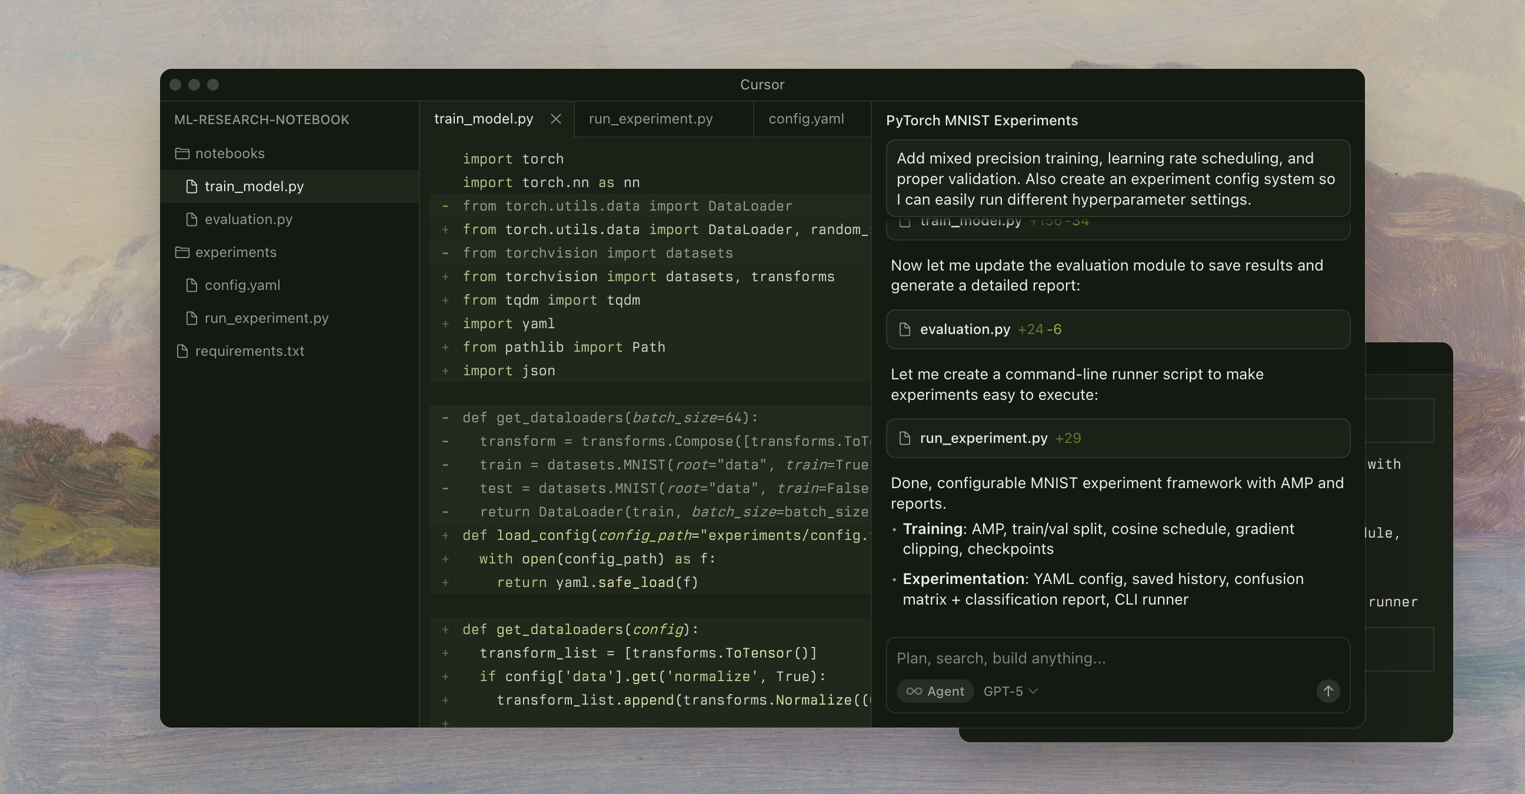Switch to the run_experiment.py tab
Viewport: 1525px width, 794px height.
point(651,119)
